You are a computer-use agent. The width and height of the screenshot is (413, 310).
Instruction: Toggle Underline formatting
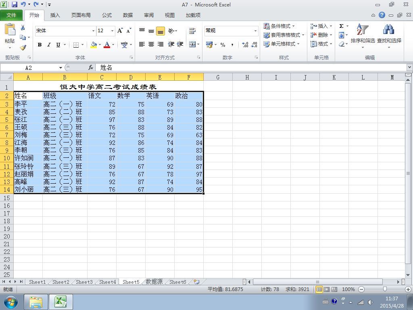[58, 44]
